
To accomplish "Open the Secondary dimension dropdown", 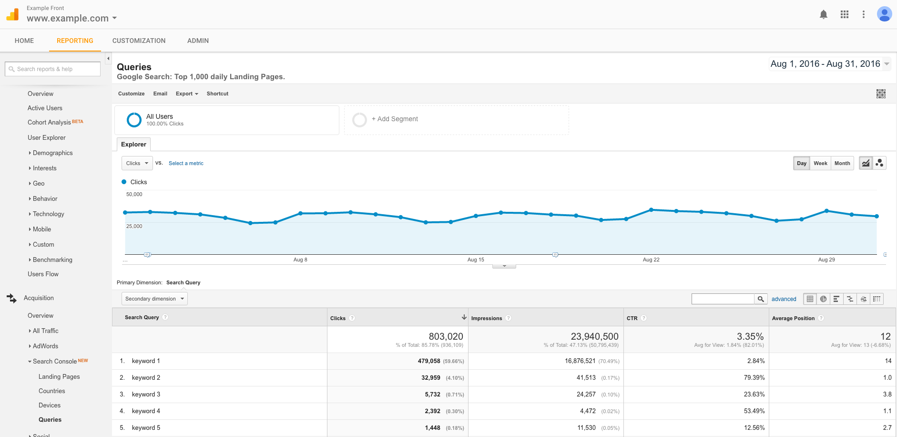I will click(153, 298).
